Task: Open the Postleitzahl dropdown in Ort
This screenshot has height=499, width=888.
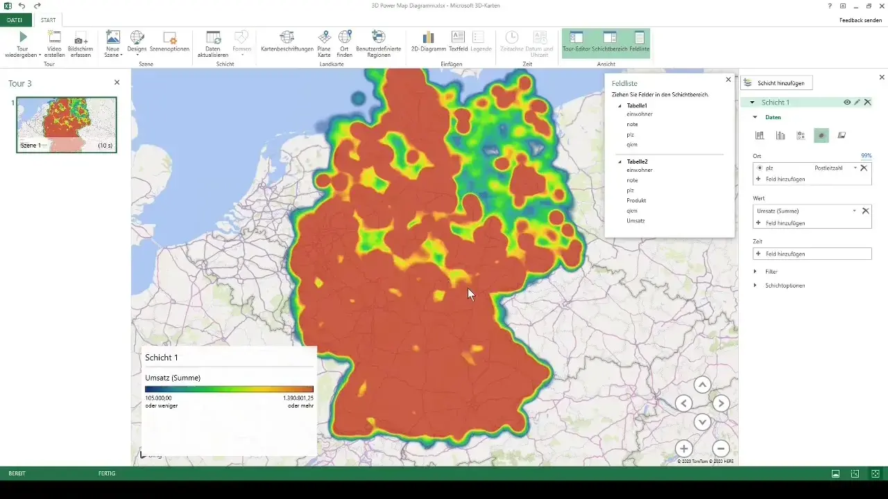Action: point(855,168)
